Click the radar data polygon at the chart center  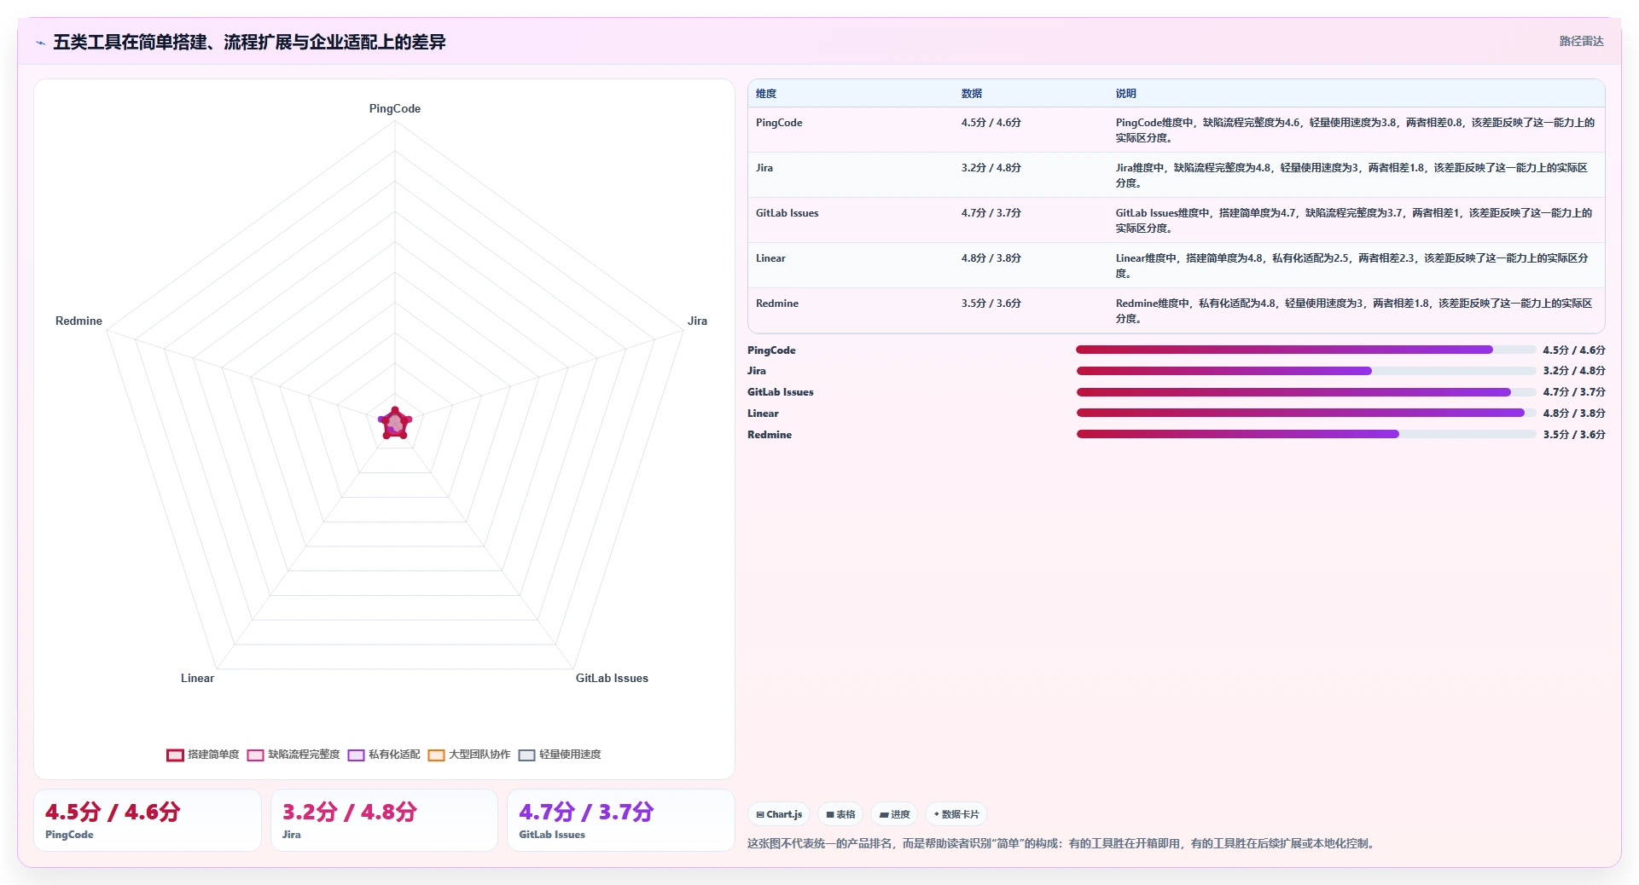[x=395, y=424]
